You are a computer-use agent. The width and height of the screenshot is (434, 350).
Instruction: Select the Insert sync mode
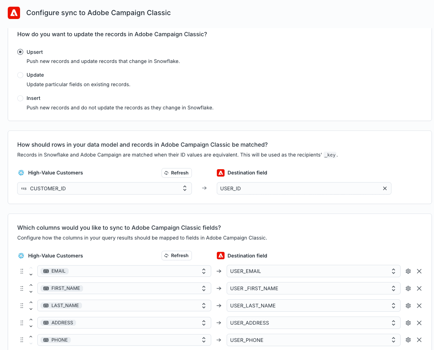click(20, 98)
